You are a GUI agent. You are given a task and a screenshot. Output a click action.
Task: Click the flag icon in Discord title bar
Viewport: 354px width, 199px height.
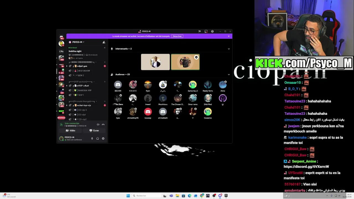200,32
